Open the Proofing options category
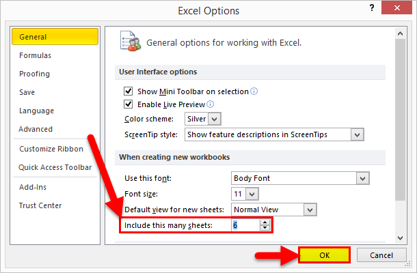 coord(35,74)
